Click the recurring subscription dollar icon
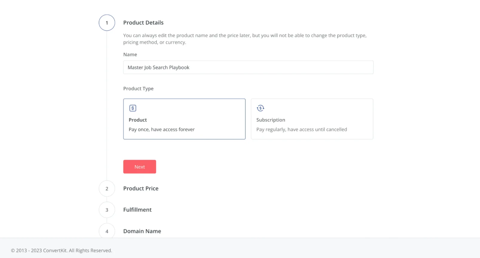The width and height of the screenshot is (480, 258). point(260,108)
